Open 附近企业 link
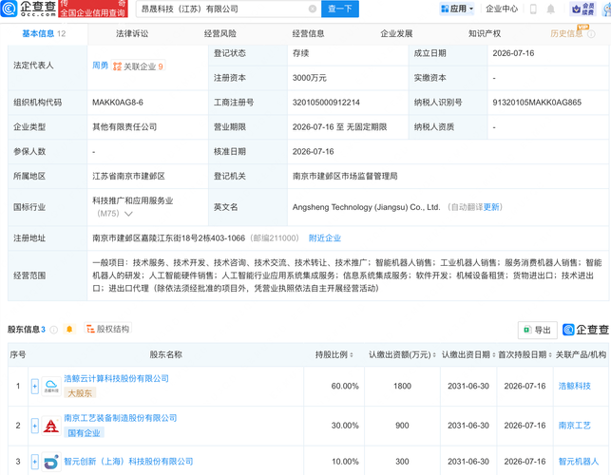The width and height of the screenshot is (611, 475). (325, 238)
